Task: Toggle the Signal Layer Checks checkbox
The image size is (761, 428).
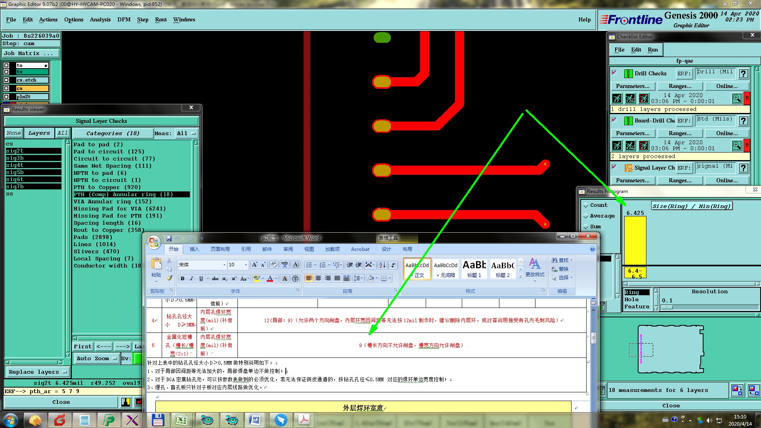Action: pyautogui.click(x=614, y=167)
